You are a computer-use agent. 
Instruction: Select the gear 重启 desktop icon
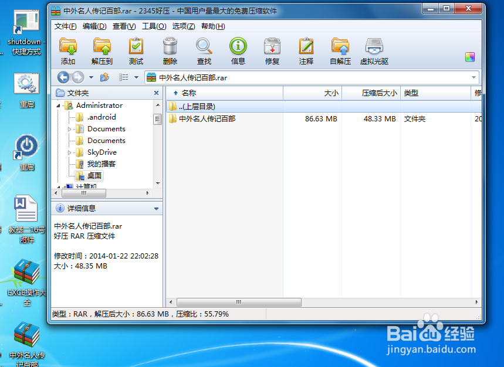click(26, 90)
